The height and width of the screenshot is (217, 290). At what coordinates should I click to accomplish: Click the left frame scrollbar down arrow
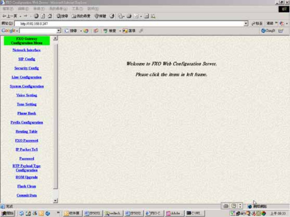pyautogui.click(x=55, y=200)
